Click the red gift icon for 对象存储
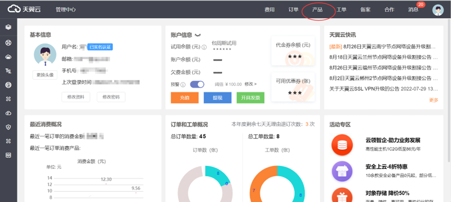 (342, 195)
